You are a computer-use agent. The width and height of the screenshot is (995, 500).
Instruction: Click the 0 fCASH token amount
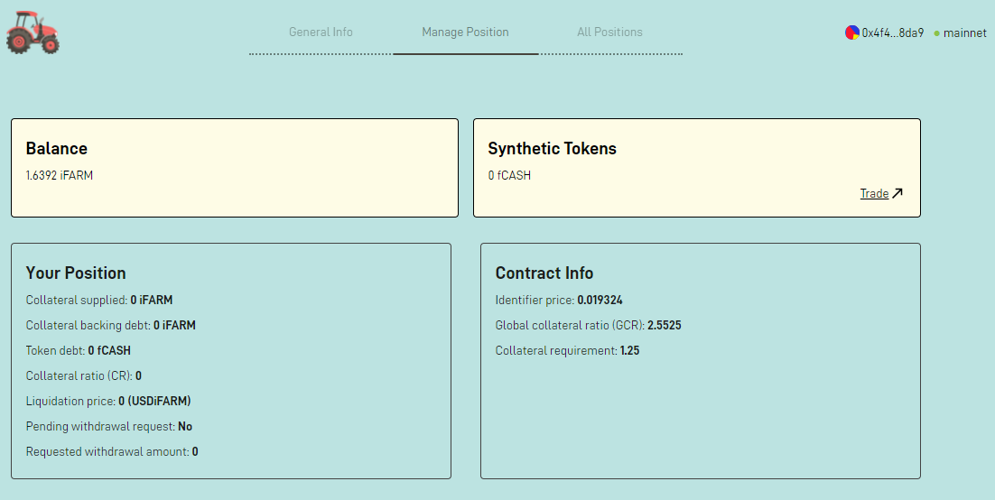click(509, 175)
